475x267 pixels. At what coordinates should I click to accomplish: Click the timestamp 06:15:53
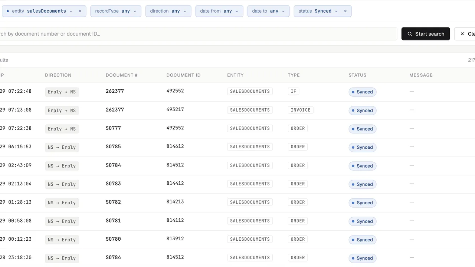click(20, 147)
